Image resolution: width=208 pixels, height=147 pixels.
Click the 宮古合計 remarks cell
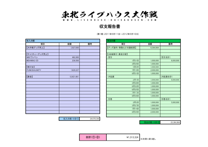(170, 57)
